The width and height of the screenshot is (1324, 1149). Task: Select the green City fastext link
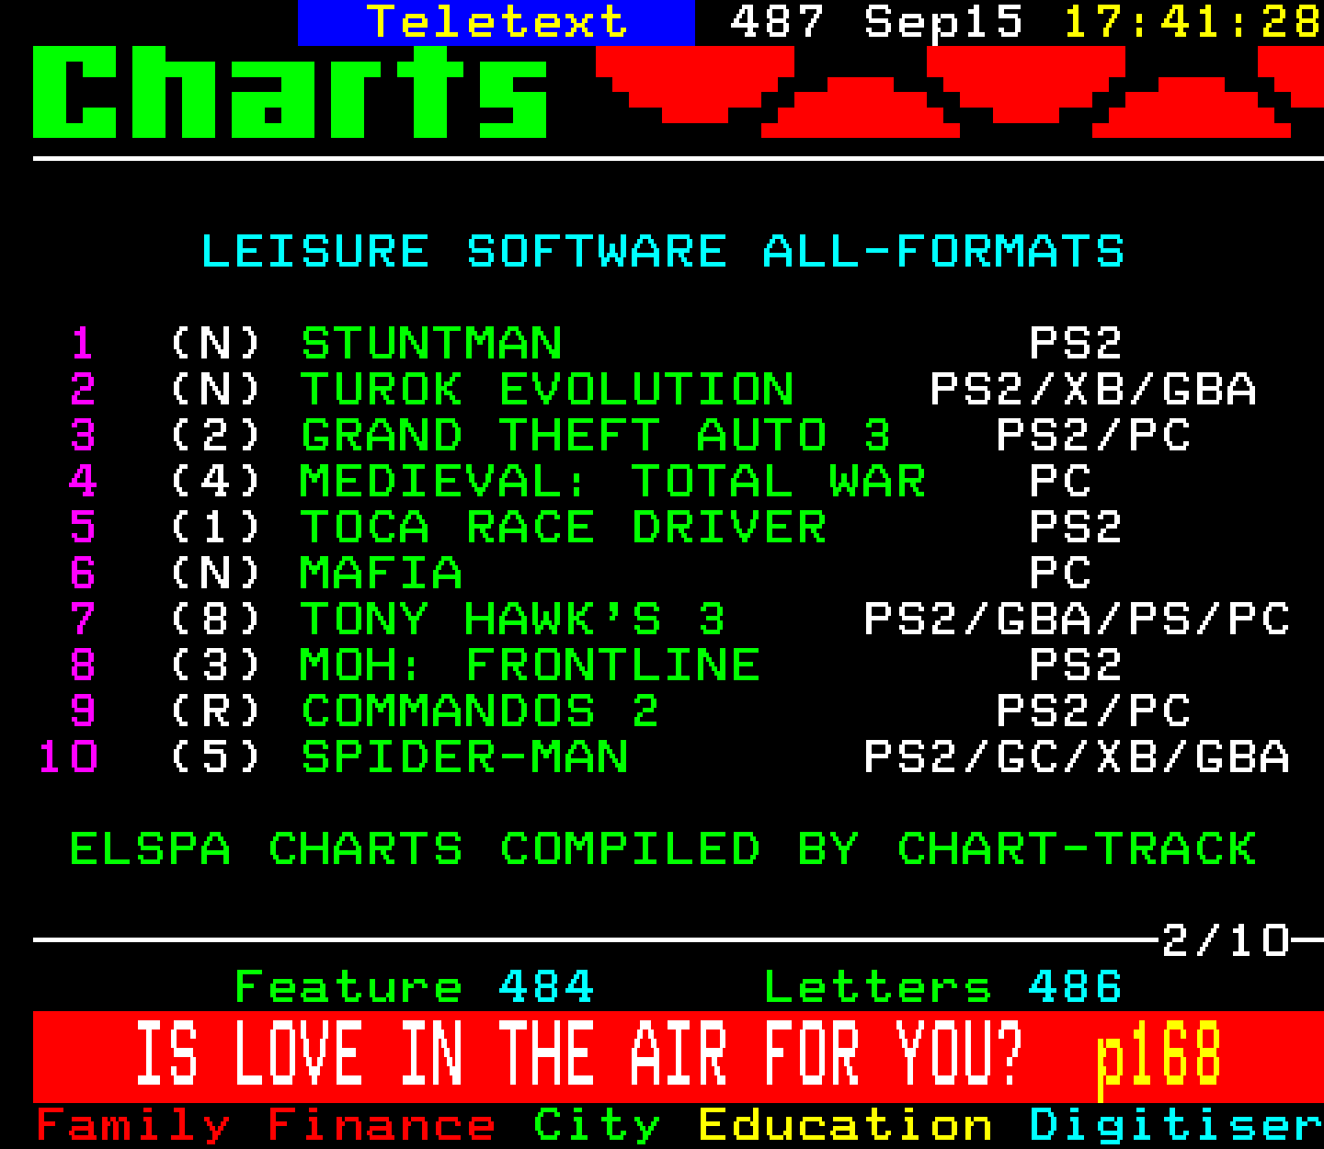tap(597, 1127)
